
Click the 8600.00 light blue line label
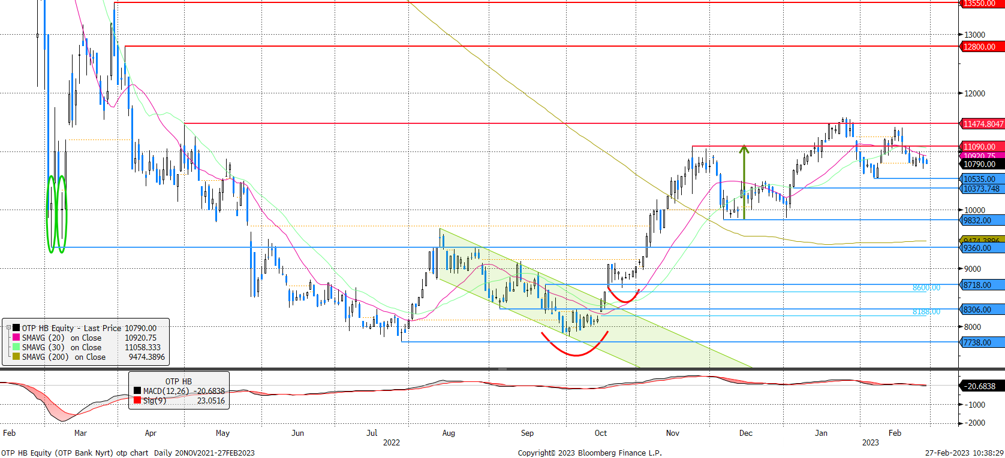tap(926, 288)
